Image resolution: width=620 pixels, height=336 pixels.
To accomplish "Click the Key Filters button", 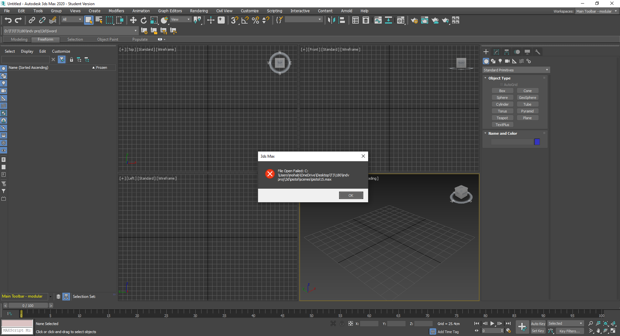I will (x=569, y=331).
